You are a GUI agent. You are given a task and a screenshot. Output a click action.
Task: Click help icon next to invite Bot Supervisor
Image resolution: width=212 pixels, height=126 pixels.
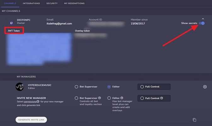point(100,98)
